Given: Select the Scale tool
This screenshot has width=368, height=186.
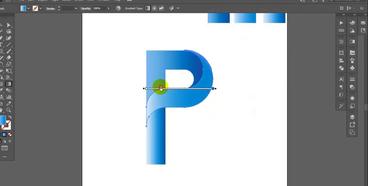Looking at the screenshot, I should click(9, 64).
